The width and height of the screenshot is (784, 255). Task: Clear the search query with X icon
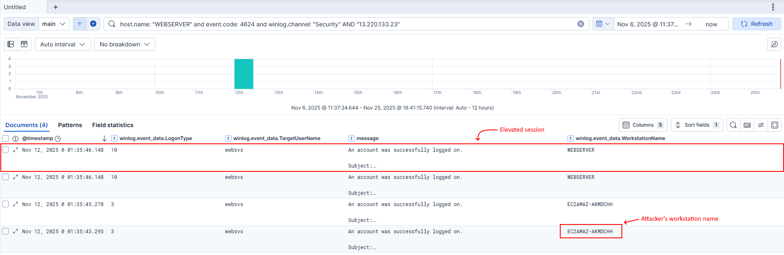pos(581,24)
